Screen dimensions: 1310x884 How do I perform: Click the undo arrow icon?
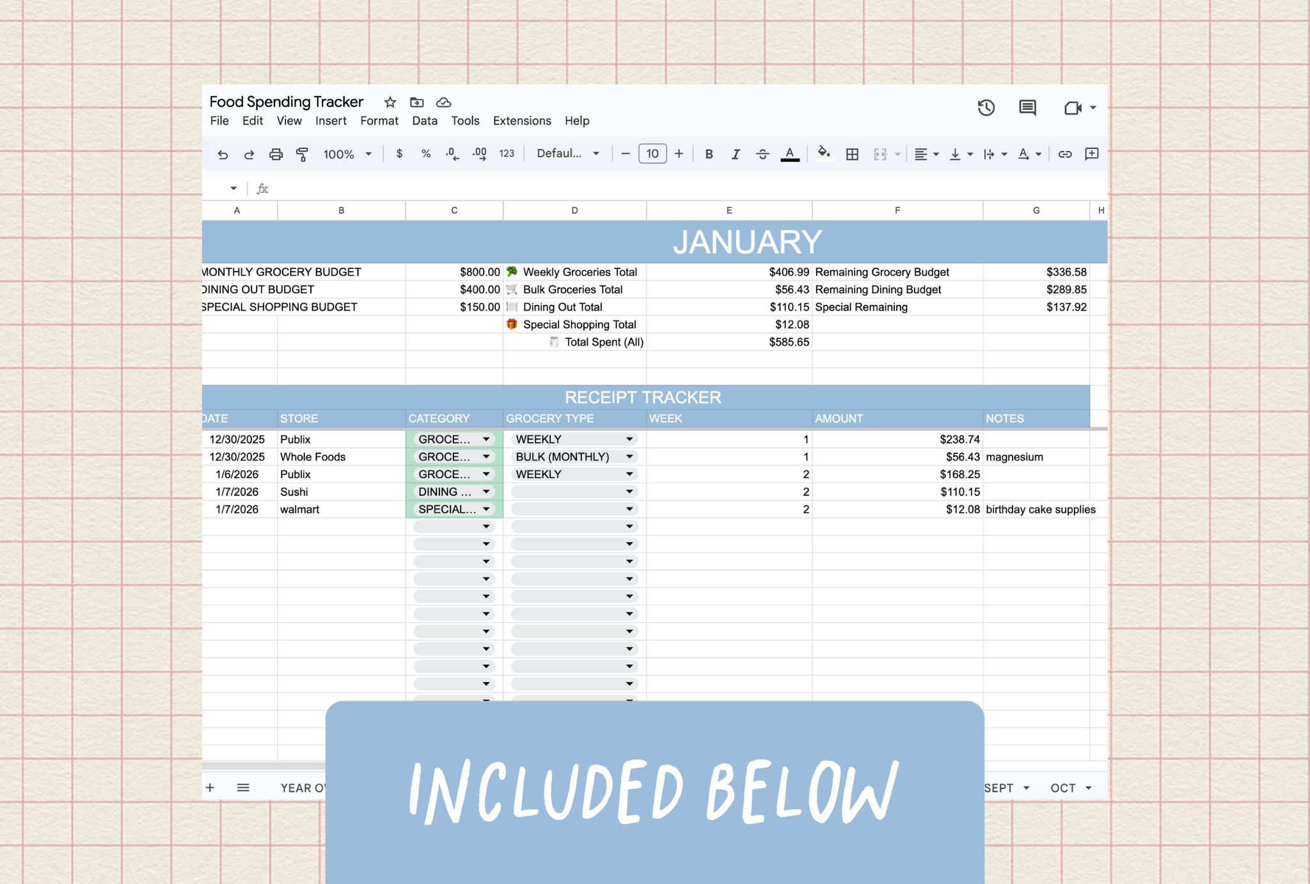(223, 154)
